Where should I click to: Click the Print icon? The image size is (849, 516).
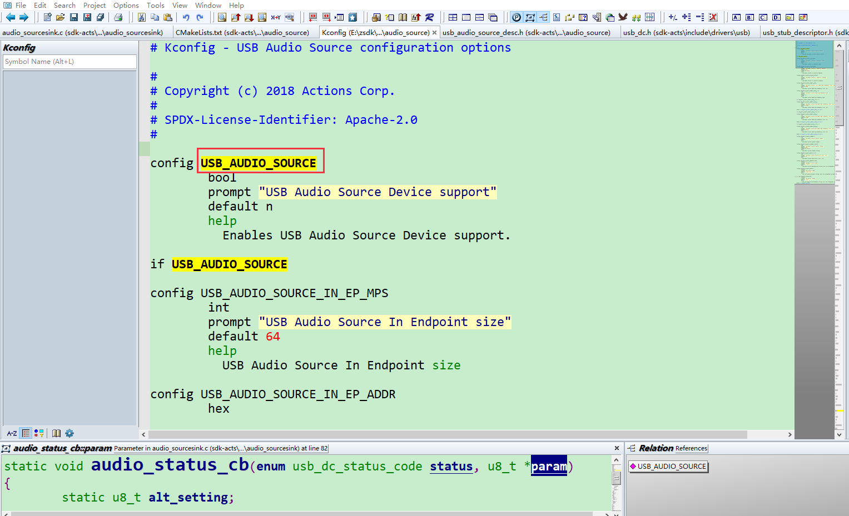coord(118,17)
